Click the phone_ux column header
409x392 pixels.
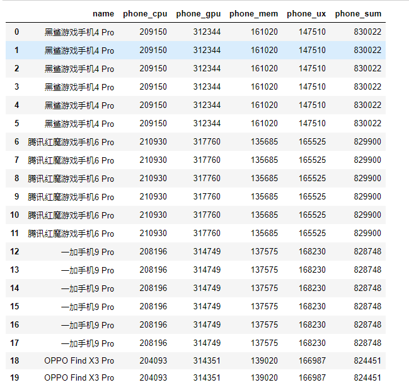click(306, 14)
